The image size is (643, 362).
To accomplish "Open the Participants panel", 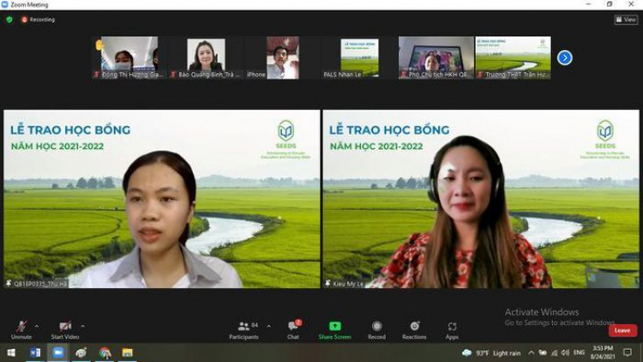I will pyautogui.click(x=243, y=330).
